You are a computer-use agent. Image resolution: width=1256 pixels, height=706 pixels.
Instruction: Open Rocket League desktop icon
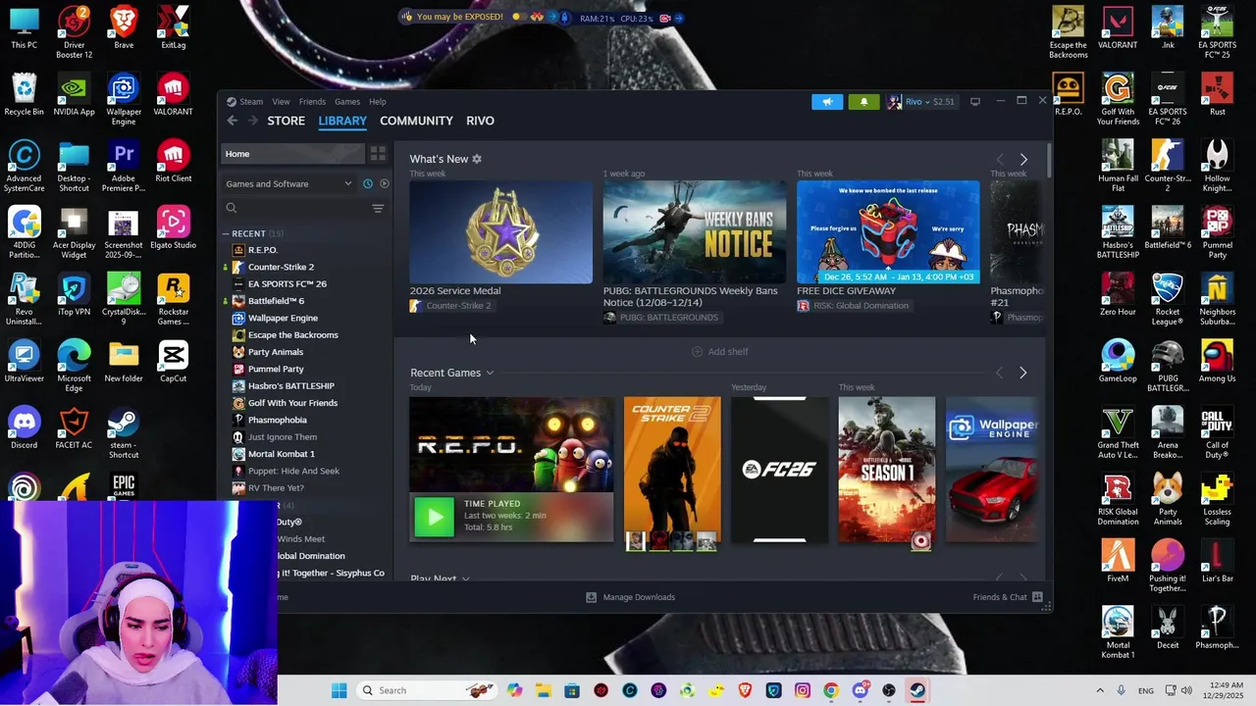(x=1167, y=298)
